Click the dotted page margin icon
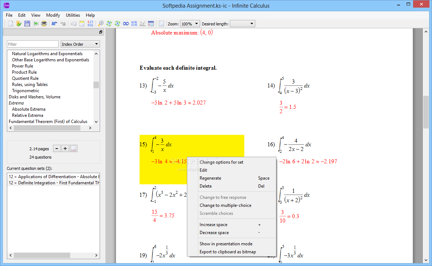 click(x=161, y=24)
